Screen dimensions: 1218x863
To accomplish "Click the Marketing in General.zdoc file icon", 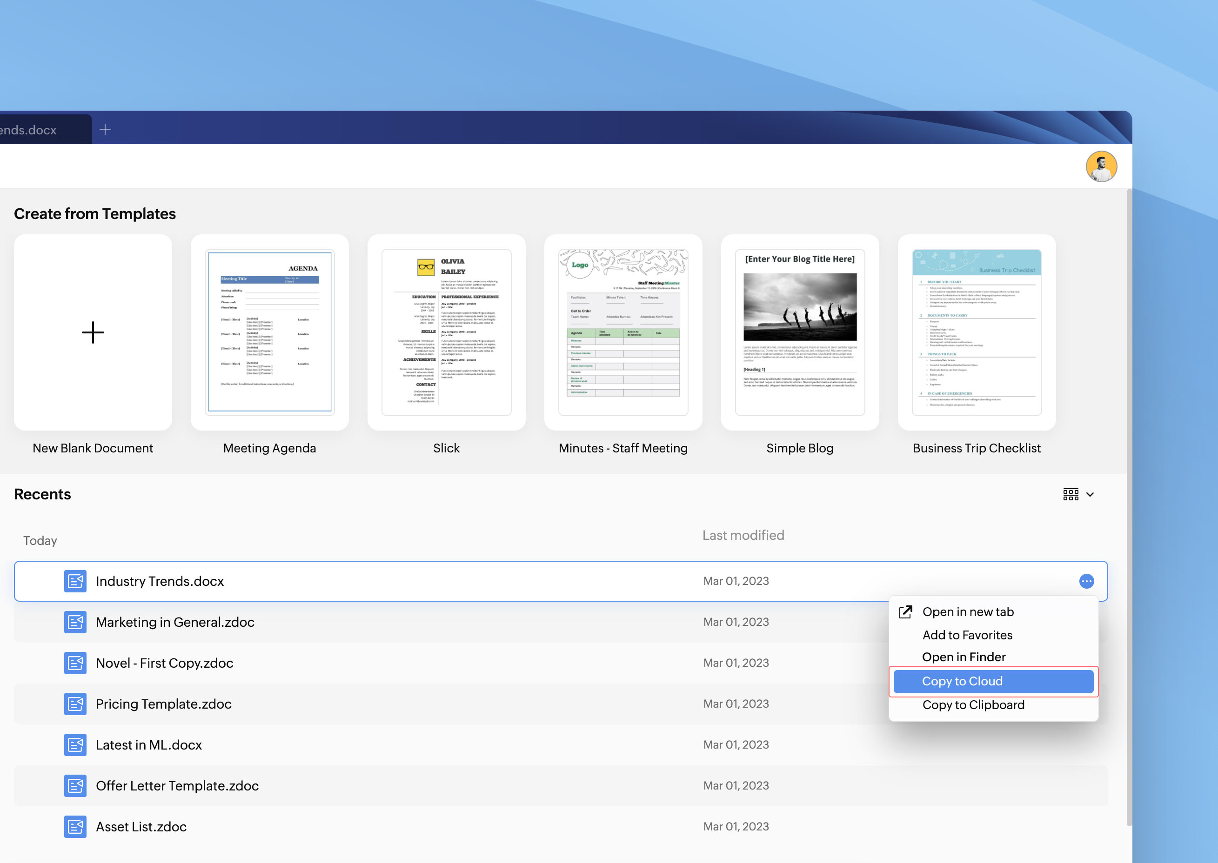I will tap(75, 622).
